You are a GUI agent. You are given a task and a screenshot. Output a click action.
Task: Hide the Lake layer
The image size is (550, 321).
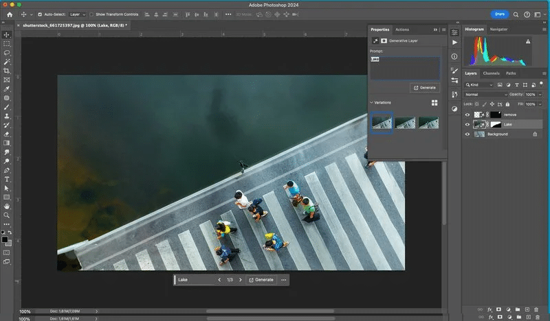tap(467, 124)
